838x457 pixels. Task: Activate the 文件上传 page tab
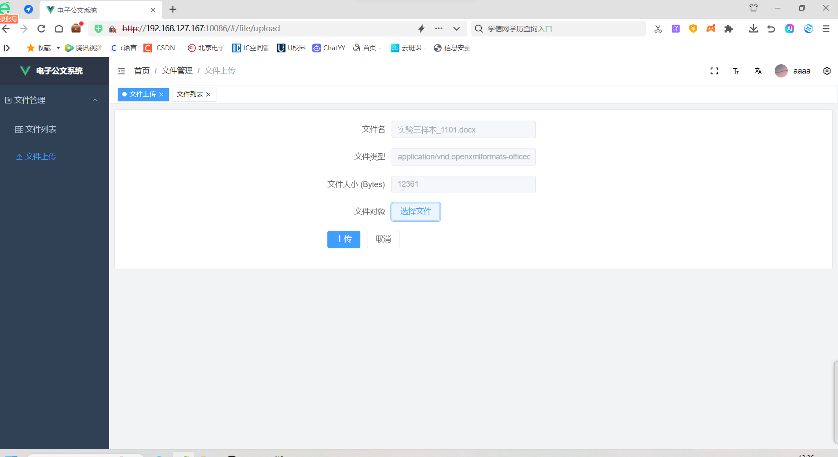pyautogui.click(x=143, y=94)
